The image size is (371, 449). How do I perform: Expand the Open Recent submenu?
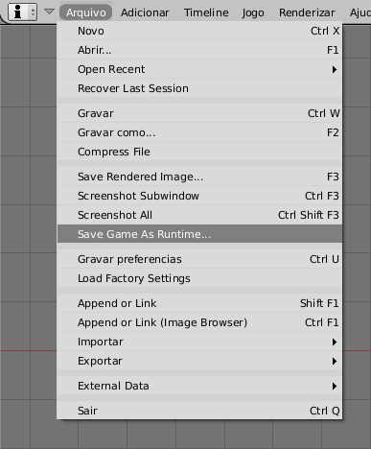(x=199, y=69)
